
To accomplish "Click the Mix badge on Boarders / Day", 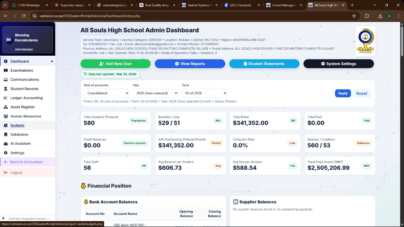I will click(218, 121).
